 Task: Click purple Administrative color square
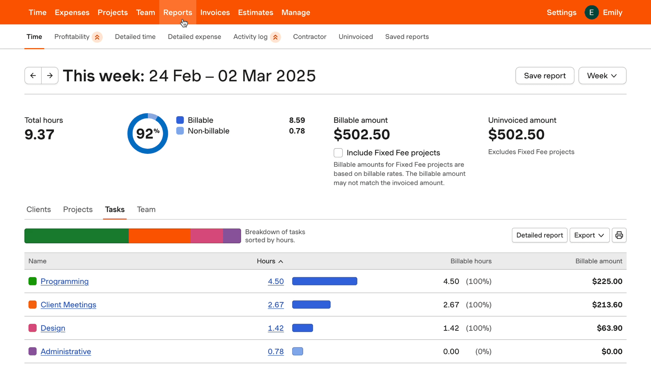pos(33,351)
